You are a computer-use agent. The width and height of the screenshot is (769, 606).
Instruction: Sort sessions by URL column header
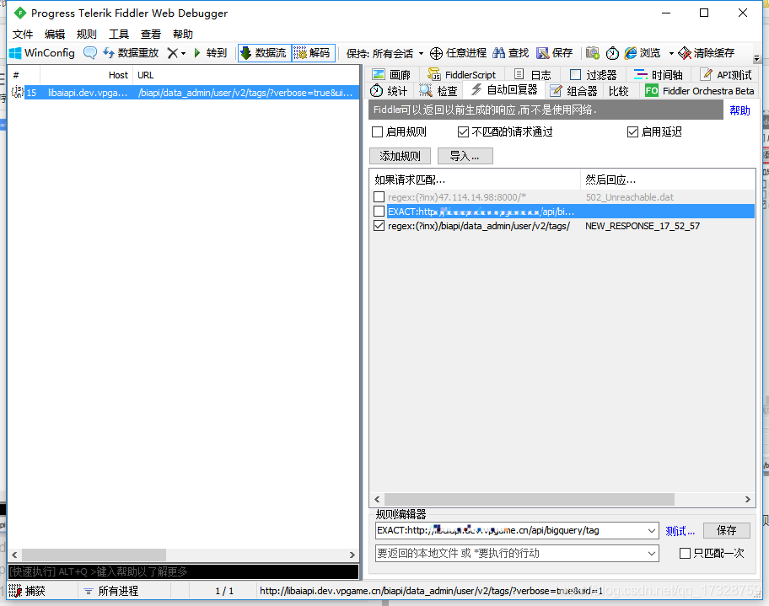tap(245, 75)
